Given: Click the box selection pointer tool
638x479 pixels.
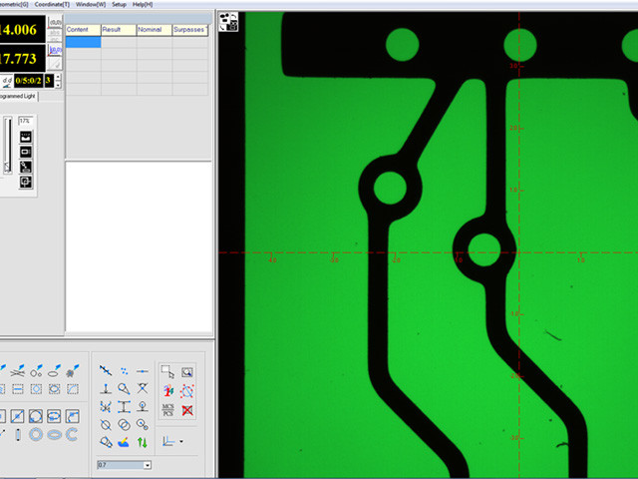Looking at the screenshot, I should [x=167, y=371].
